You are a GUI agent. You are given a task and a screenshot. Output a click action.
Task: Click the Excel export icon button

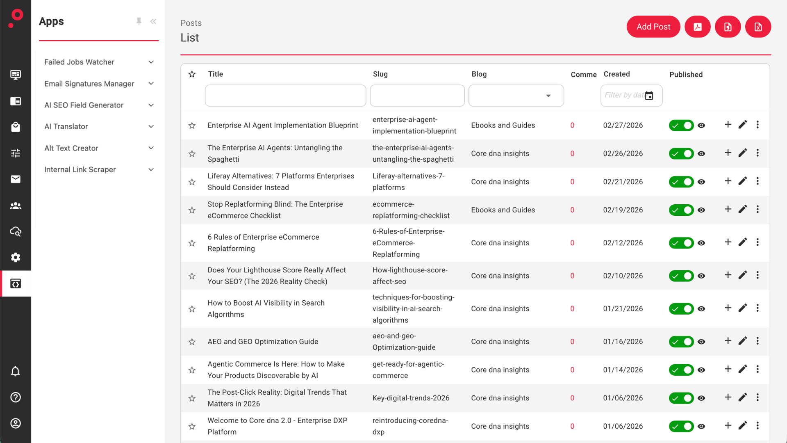pyautogui.click(x=758, y=27)
